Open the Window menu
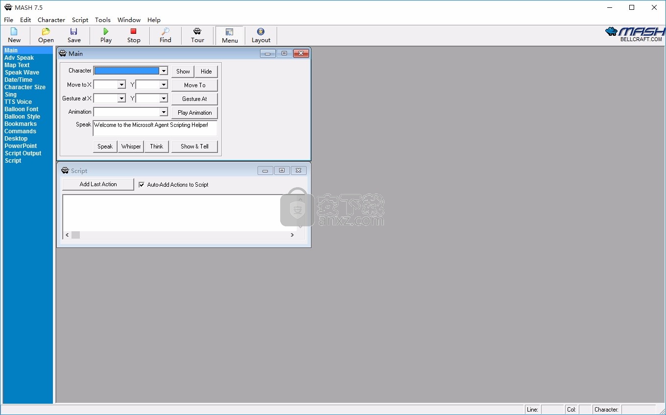This screenshot has width=666, height=415. click(129, 20)
